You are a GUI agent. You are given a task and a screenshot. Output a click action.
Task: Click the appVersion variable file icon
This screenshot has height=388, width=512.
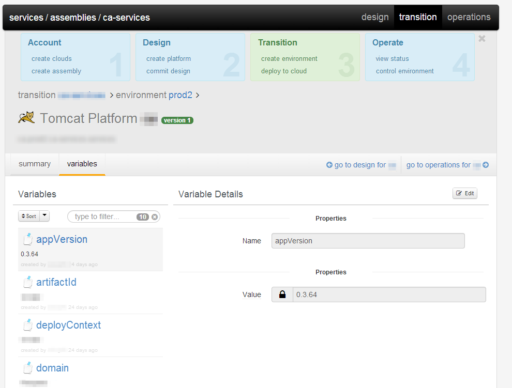pos(28,239)
